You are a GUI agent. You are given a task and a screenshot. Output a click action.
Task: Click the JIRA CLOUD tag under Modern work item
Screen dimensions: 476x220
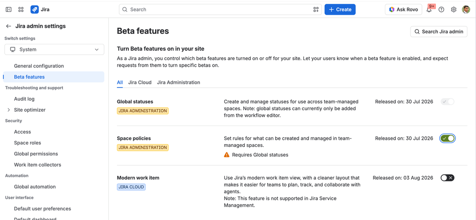(131, 187)
